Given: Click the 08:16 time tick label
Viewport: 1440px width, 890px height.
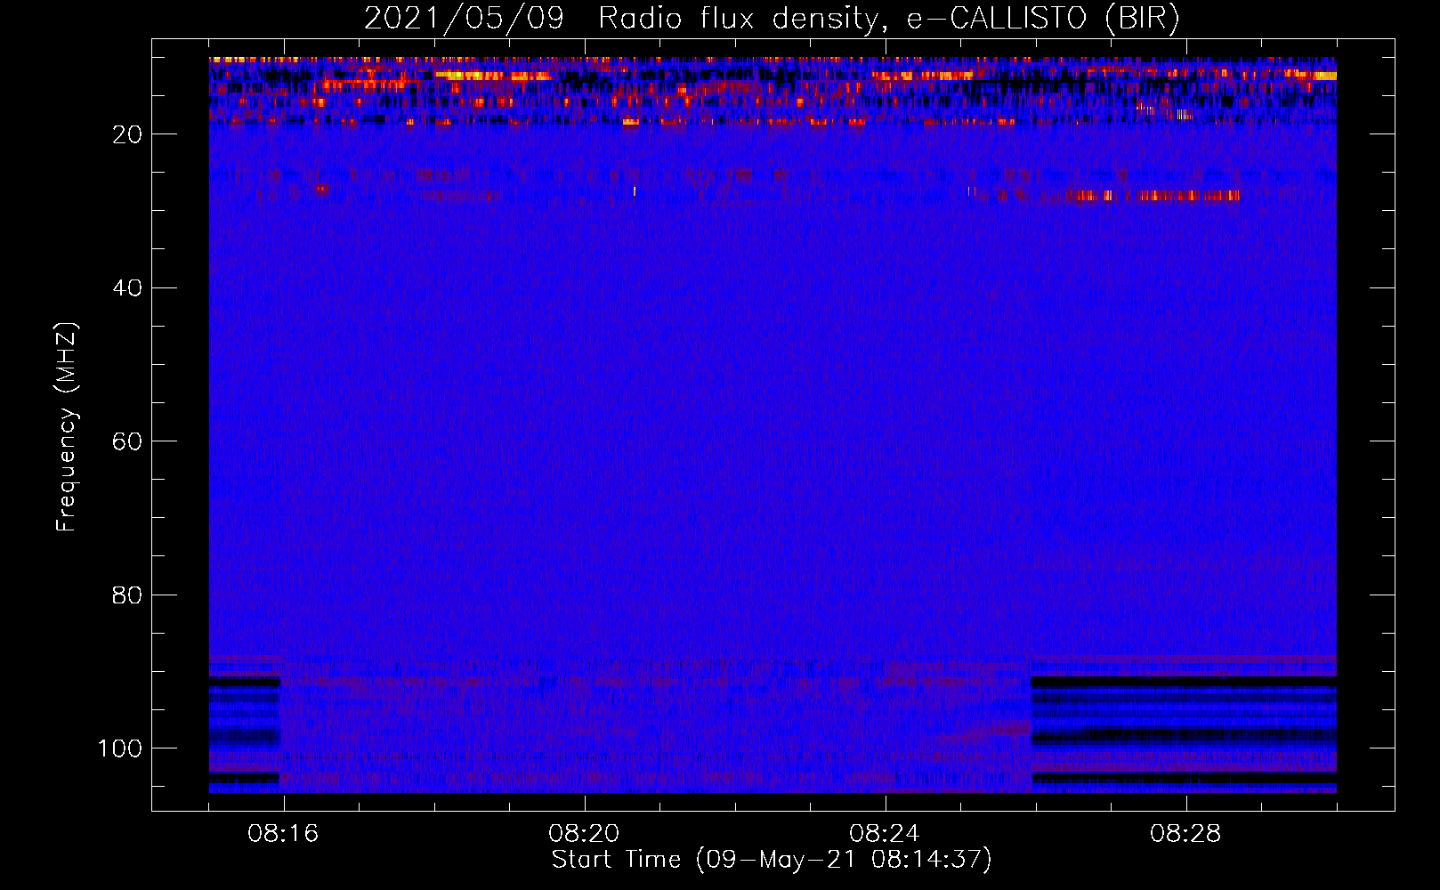Looking at the screenshot, I should [284, 834].
